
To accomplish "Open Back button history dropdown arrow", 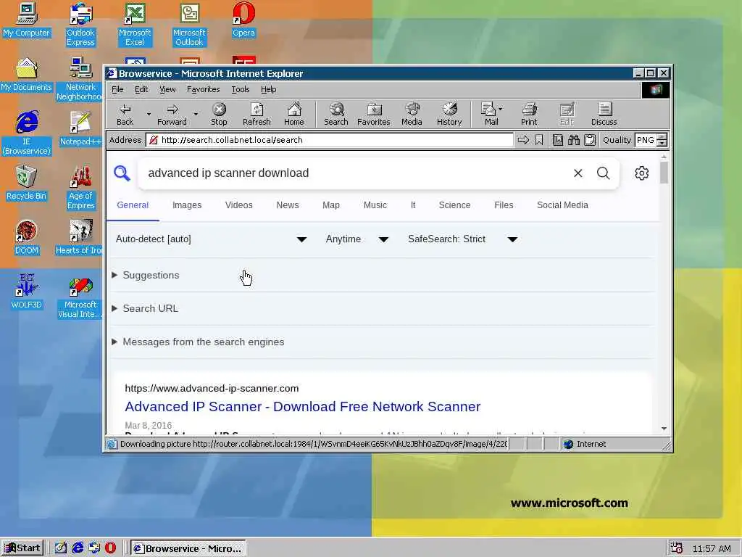I will [149, 114].
